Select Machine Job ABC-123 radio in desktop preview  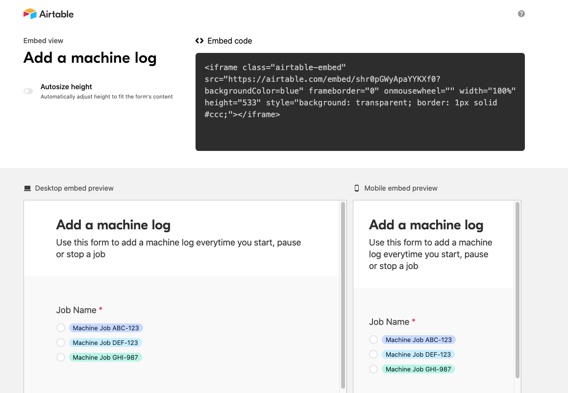(x=60, y=328)
